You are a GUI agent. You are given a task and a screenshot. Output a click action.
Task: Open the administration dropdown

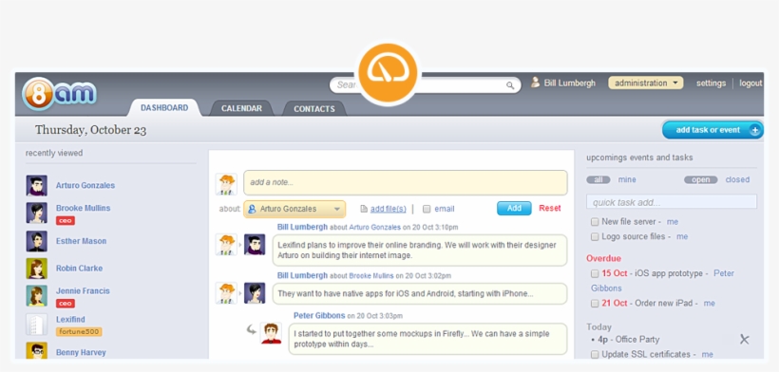646,83
